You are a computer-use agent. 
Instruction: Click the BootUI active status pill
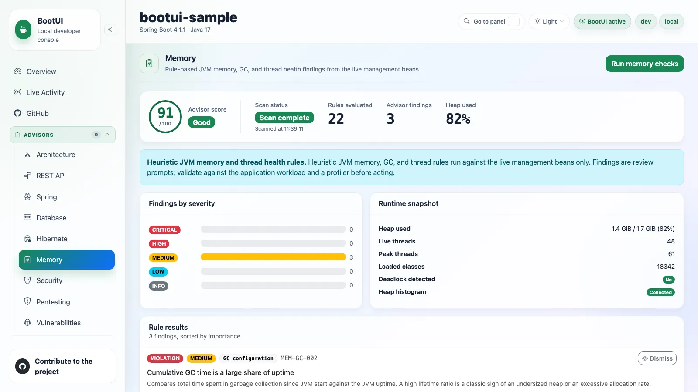pyautogui.click(x=602, y=21)
